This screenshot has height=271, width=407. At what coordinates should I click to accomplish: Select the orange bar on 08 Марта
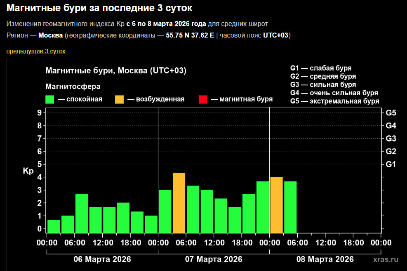coord(276,205)
